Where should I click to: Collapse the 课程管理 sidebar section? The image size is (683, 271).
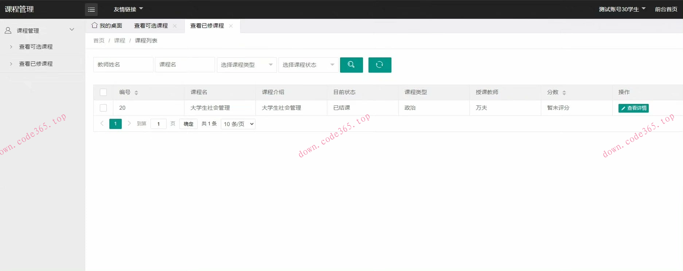[x=72, y=29]
